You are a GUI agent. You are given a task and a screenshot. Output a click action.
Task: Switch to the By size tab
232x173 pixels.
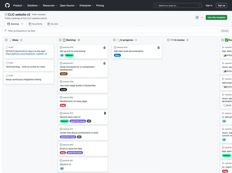point(53,24)
